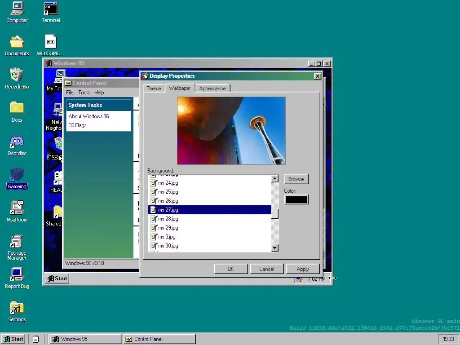Open the Tools menu in Control Panel
The image size is (460, 345).
click(84, 93)
